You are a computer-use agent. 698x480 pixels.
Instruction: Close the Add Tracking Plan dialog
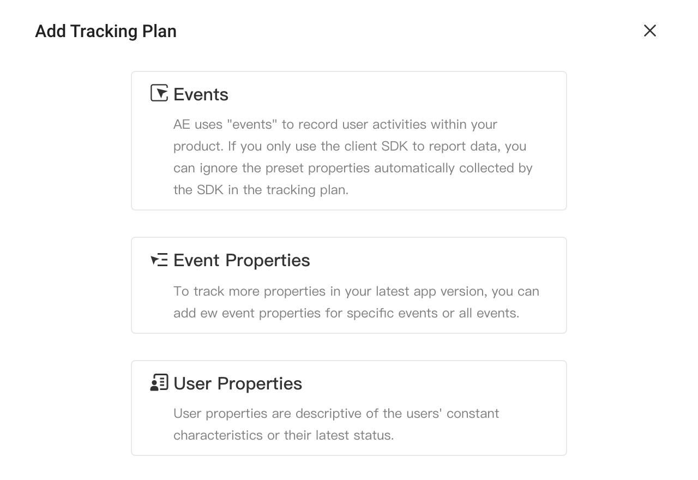pos(649,31)
